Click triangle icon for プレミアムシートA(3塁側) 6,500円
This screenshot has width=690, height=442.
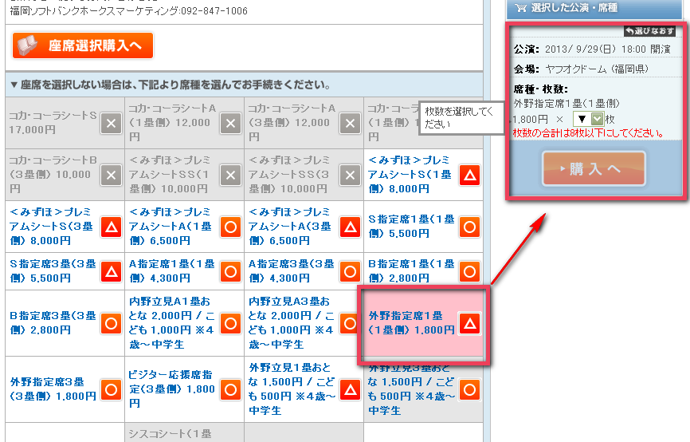tap(350, 227)
